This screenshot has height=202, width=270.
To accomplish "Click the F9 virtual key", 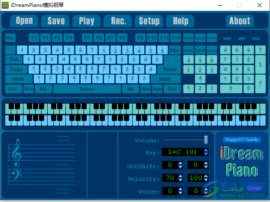I will 140,38.
